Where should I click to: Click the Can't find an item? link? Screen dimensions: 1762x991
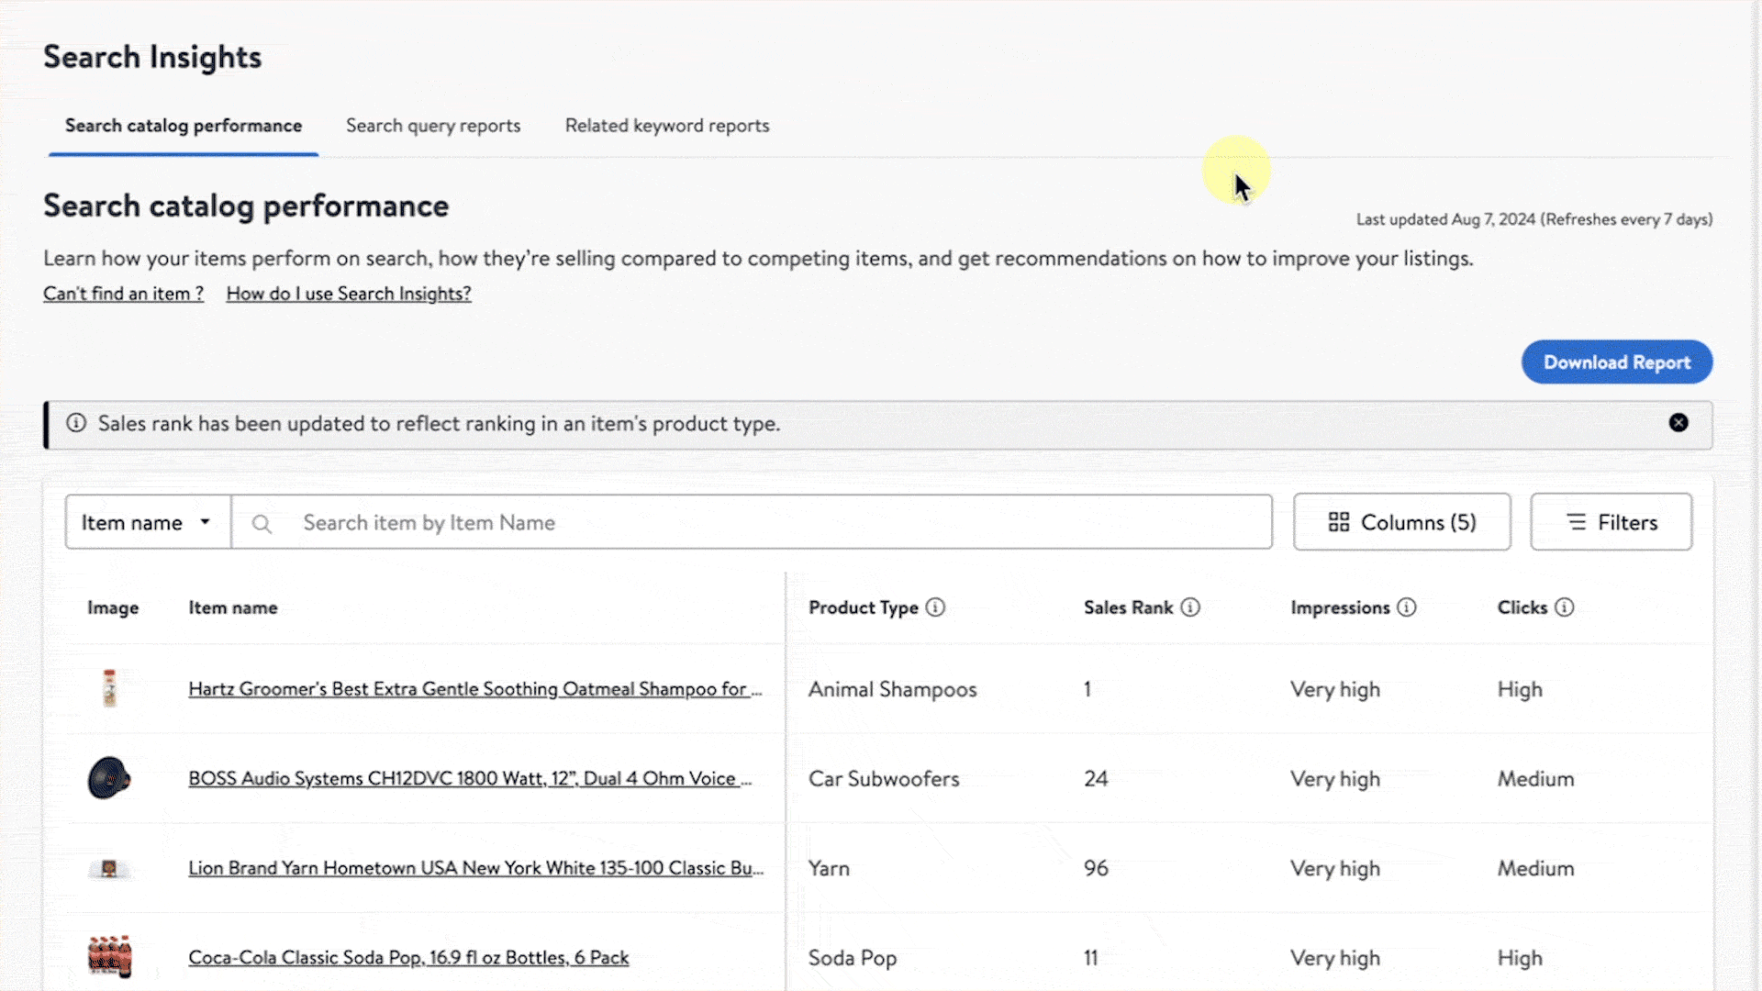(x=122, y=293)
